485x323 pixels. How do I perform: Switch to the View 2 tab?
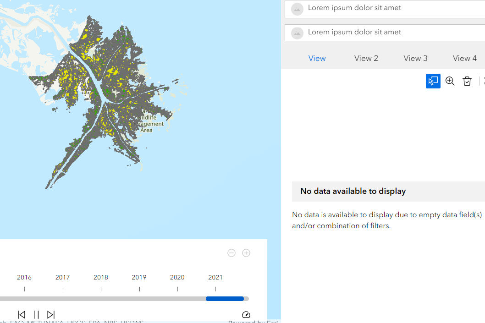click(x=366, y=58)
